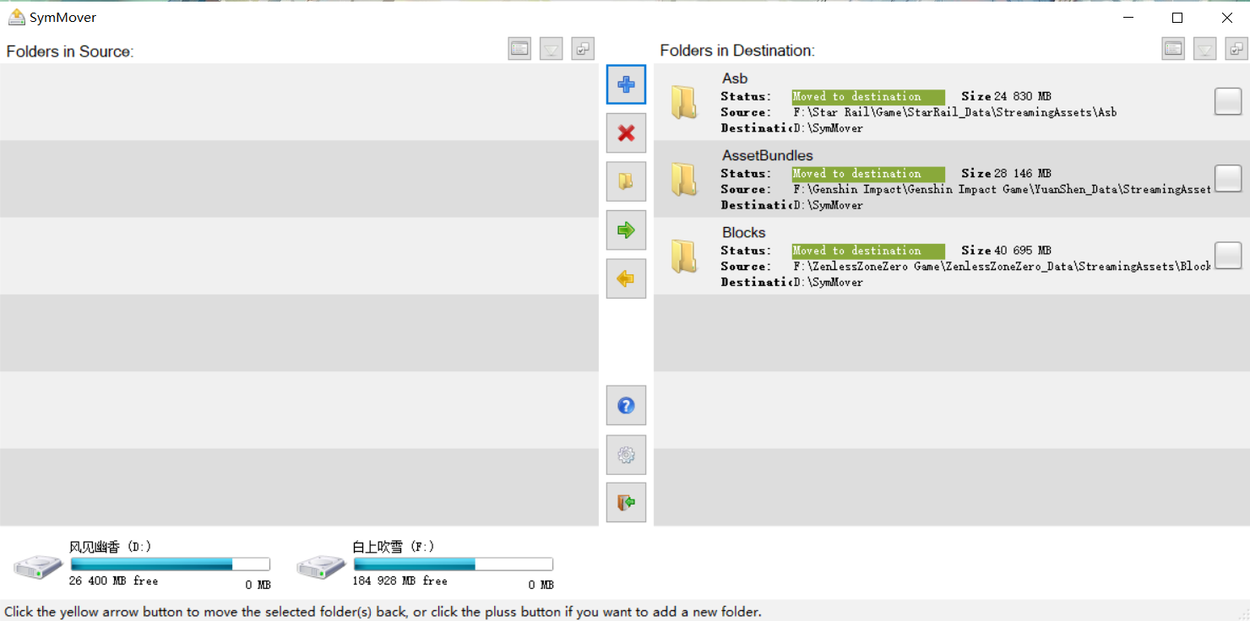The height and width of the screenshot is (621, 1250).
Task: Click the size value 40 695 MB
Action: [1023, 251]
